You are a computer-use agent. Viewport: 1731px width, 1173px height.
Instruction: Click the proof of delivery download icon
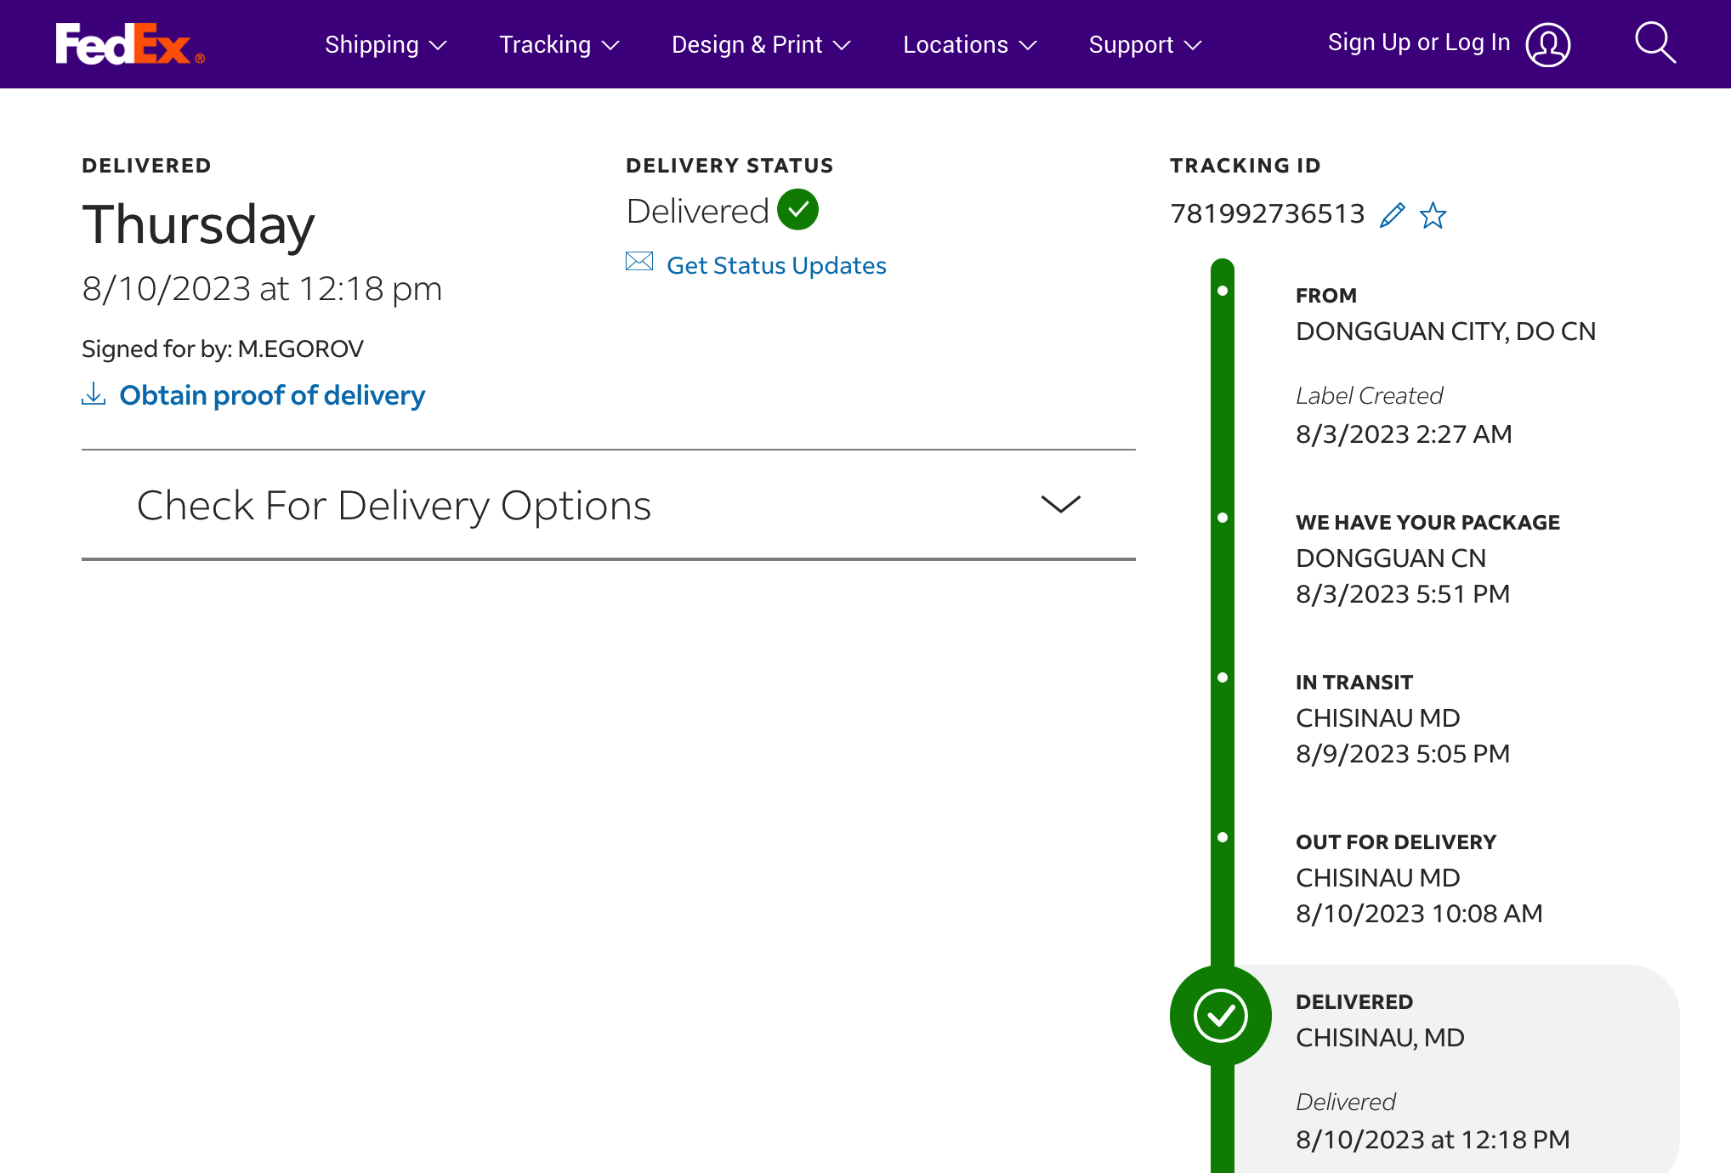coord(94,394)
